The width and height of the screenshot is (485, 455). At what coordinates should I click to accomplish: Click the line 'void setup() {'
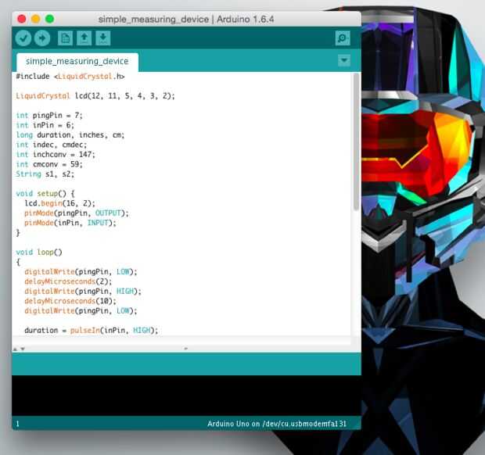coord(45,194)
